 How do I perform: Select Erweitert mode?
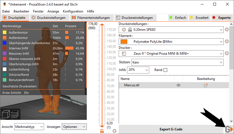pos(200,18)
